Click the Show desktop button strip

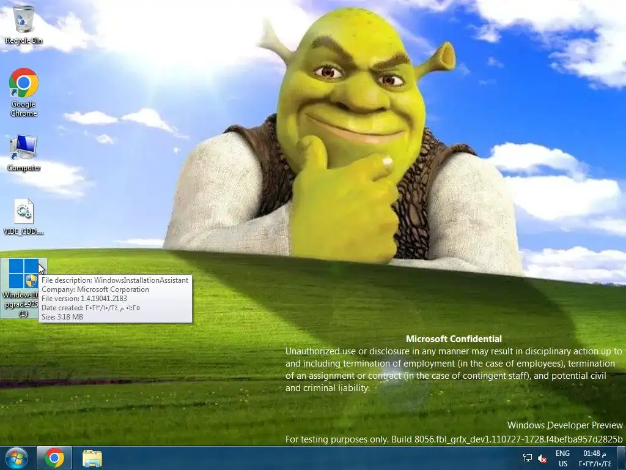pos(622,458)
